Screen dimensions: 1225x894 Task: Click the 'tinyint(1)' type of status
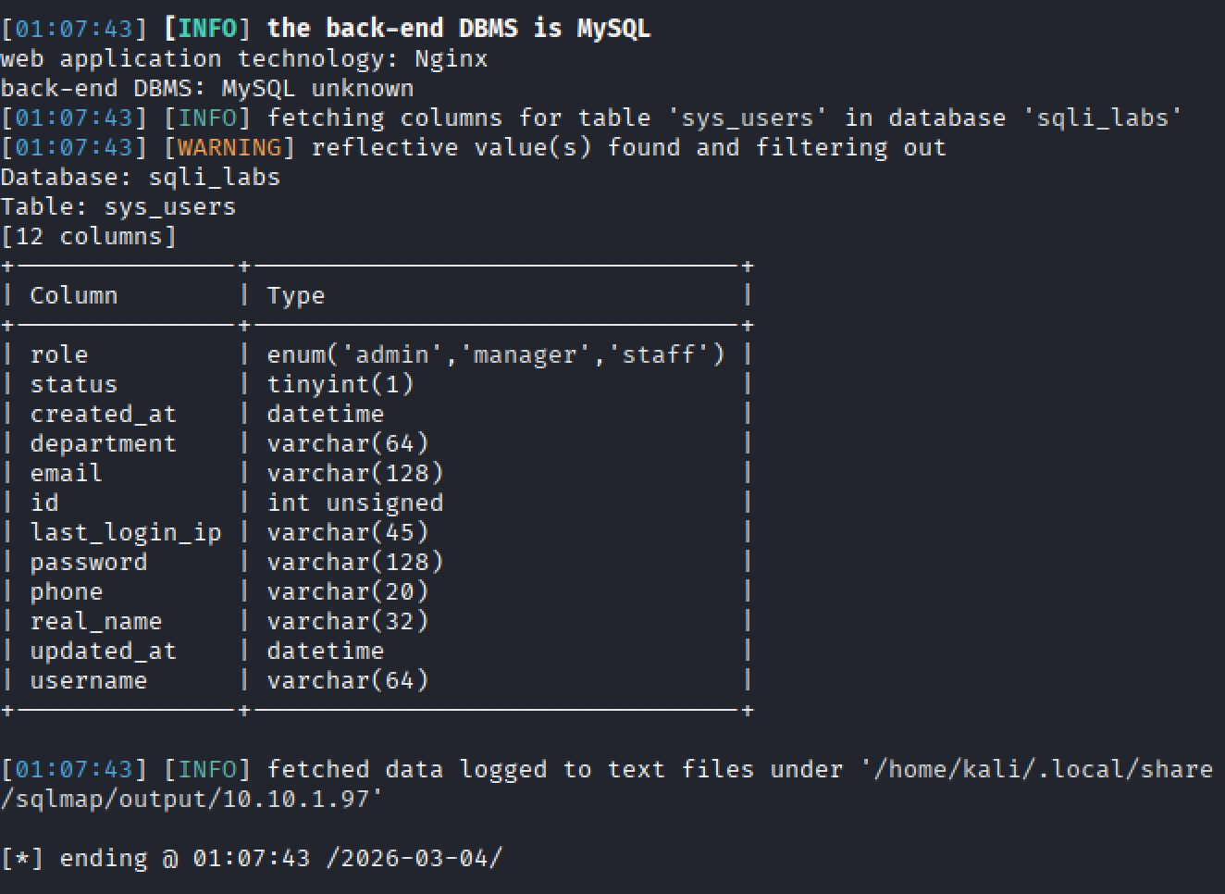tap(340, 384)
